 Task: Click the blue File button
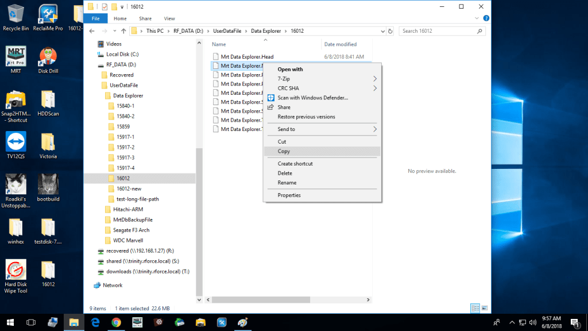tap(95, 18)
